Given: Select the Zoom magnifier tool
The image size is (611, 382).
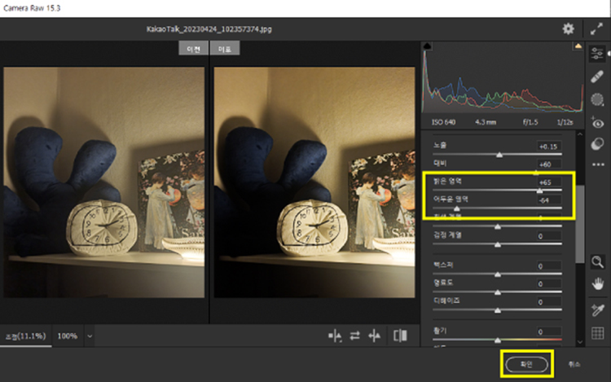Looking at the screenshot, I should pos(597,262).
